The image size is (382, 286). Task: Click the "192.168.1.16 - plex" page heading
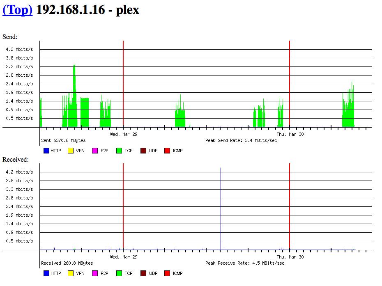pos(88,10)
